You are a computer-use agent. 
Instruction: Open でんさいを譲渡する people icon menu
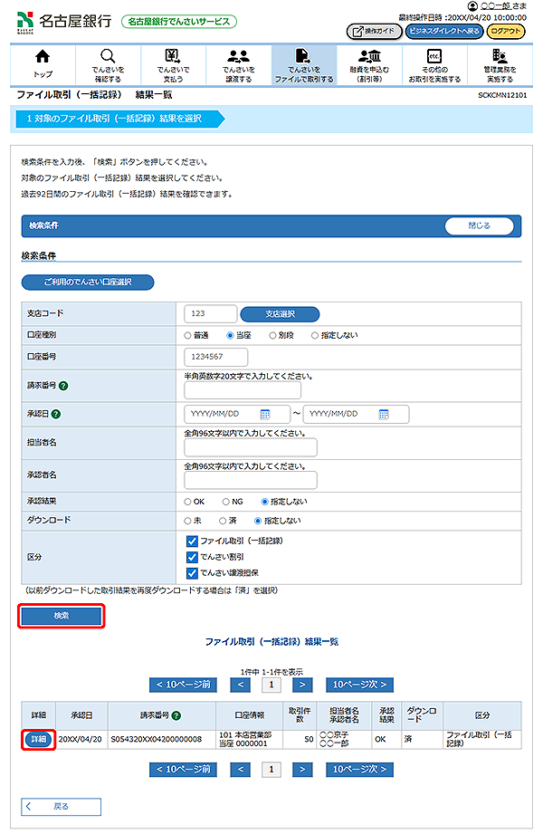click(238, 64)
